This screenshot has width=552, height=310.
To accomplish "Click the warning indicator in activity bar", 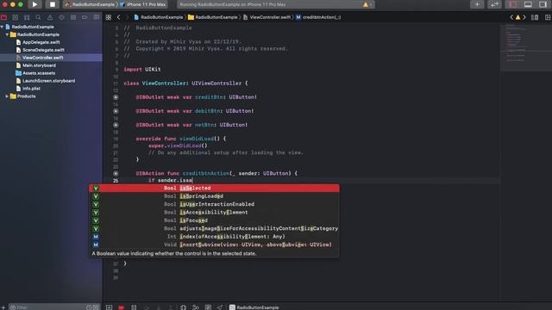I will [x=366, y=4].
